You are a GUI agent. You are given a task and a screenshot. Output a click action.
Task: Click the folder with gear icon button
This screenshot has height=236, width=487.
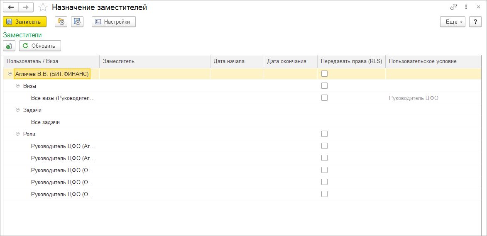click(61, 22)
